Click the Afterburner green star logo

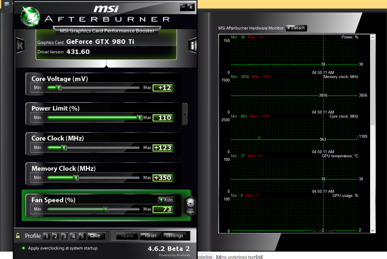30,16
